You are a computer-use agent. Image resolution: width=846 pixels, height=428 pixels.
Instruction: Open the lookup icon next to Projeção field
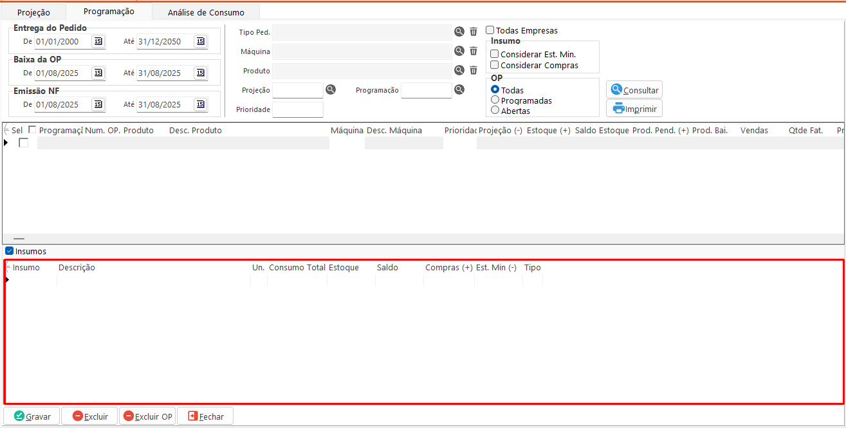[331, 90]
